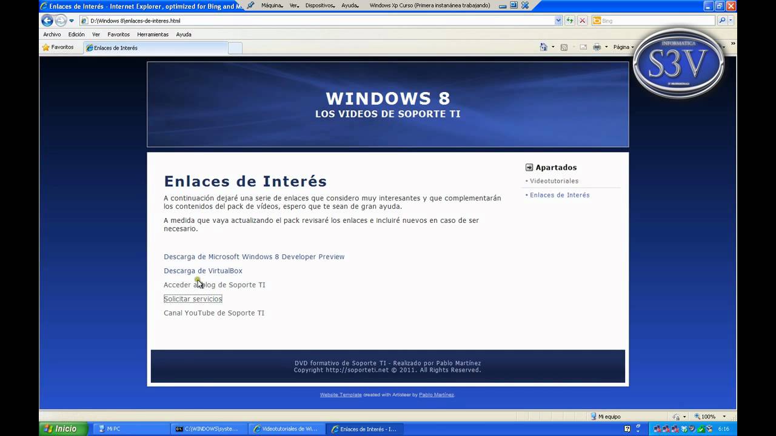Click the forward navigation arrow
Viewport: 776px width, 436px height.
click(x=61, y=21)
